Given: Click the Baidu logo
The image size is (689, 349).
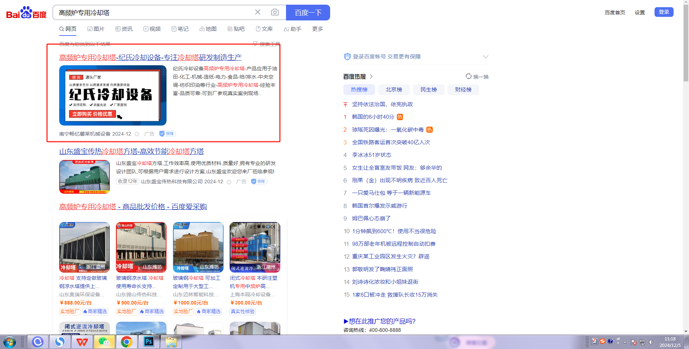Looking at the screenshot, I should point(26,13).
